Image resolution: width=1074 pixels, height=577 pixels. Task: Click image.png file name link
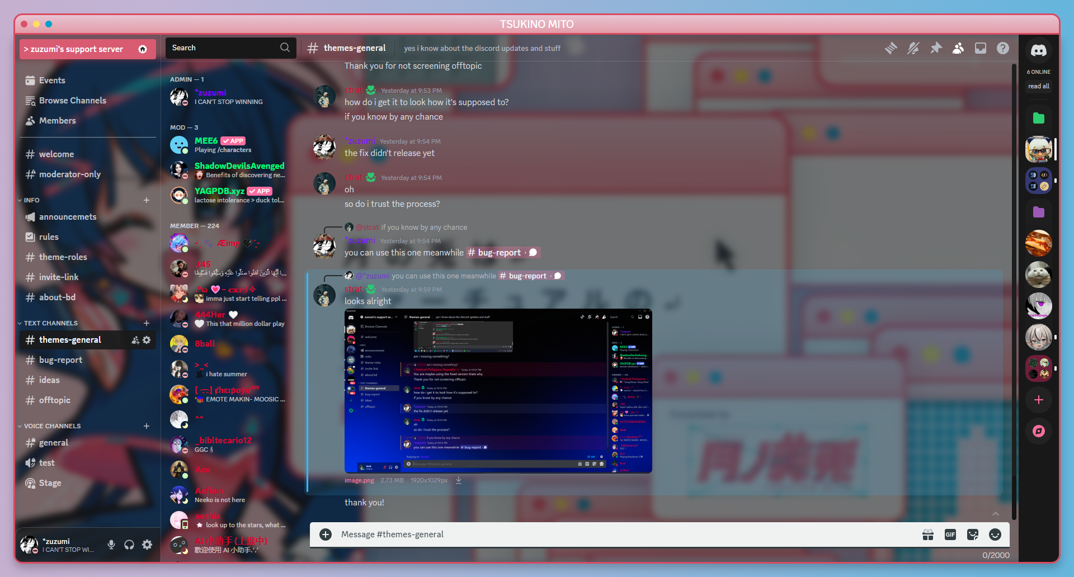[x=359, y=480]
